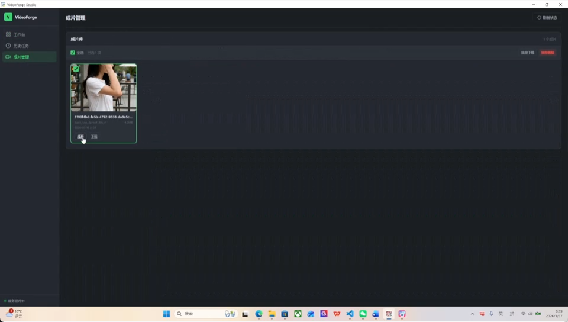Toggle the 全选 select-all checkbox
Image resolution: width=568 pixels, height=322 pixels.
[x=73, y=53]
